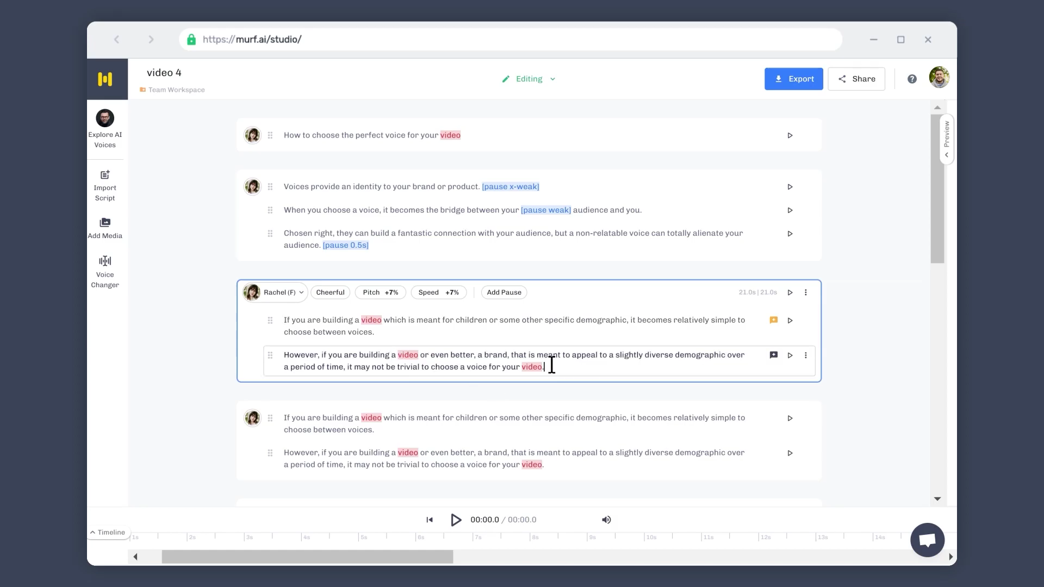The image size is (1044, 587).
Task: Click the yellow comment icon on sentence
Action: click(x=773, y=320)
